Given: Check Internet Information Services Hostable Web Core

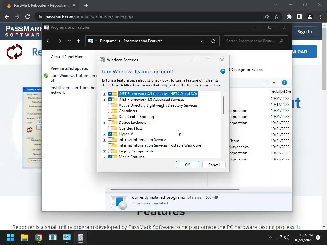Looking at the screenshot, I should point(110,145).
